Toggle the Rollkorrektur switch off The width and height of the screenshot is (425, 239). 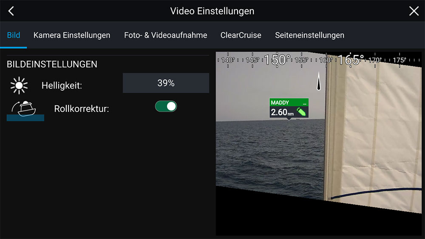point(166,106)
